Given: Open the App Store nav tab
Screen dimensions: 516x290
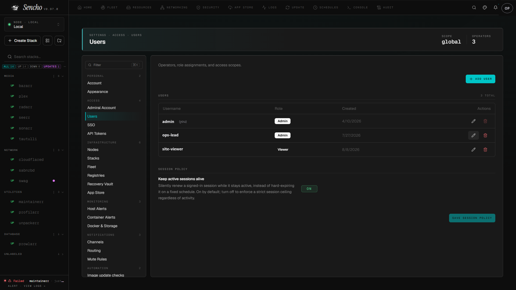Looking at the screenshot, I should (241, 8).
